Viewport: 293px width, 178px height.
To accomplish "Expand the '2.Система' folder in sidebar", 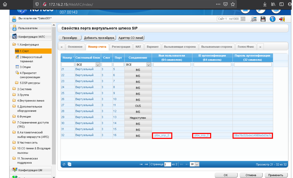I will coord(24,89).
